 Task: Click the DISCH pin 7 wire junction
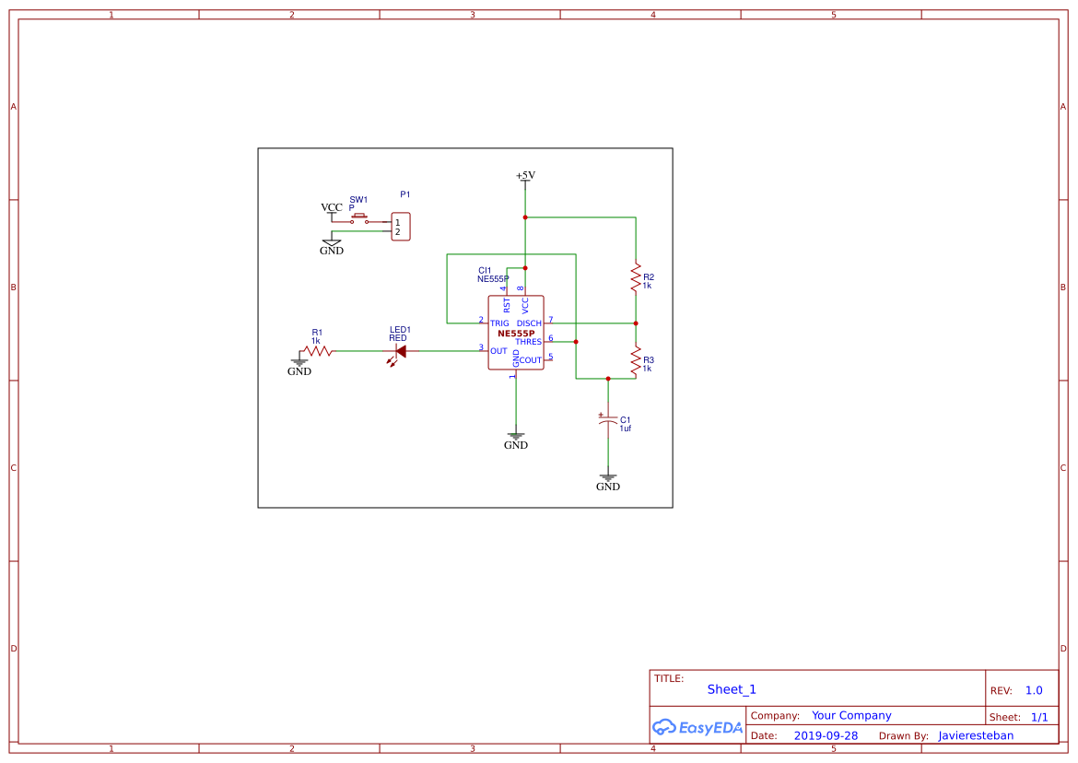[635, 323]
